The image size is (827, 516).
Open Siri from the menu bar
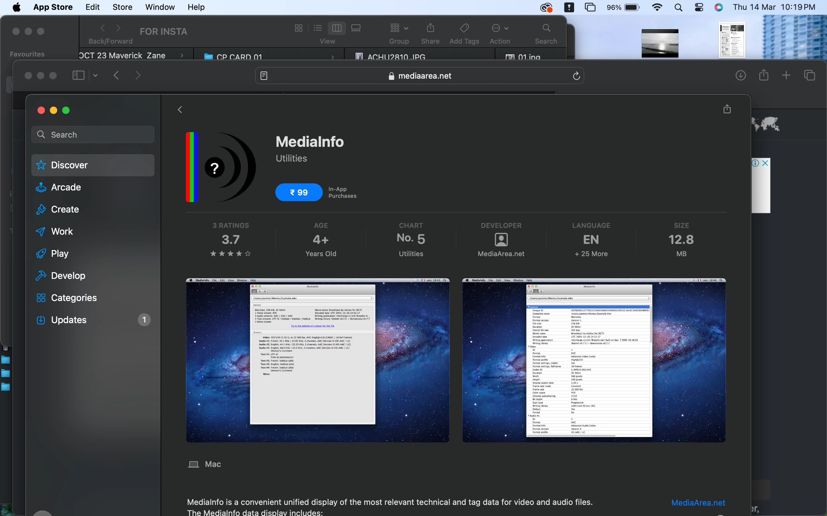click(719, 7)
